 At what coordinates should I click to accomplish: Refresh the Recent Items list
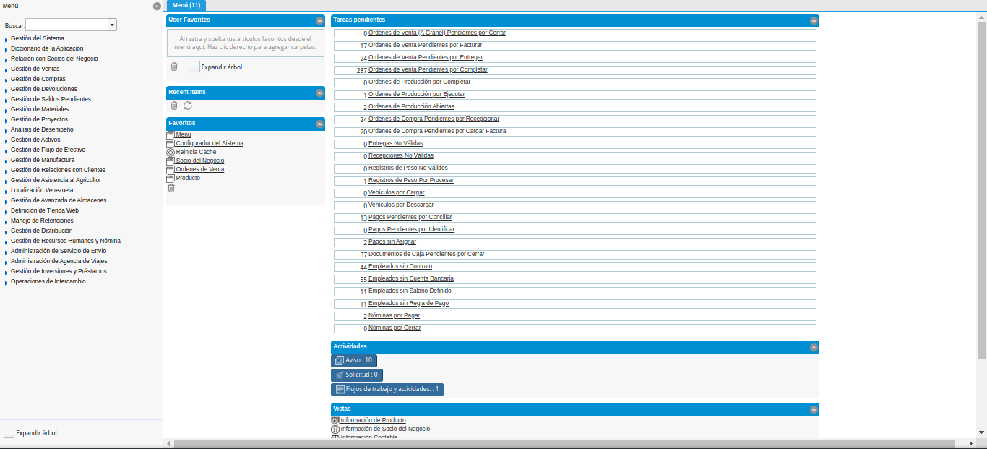click(188, 106)
